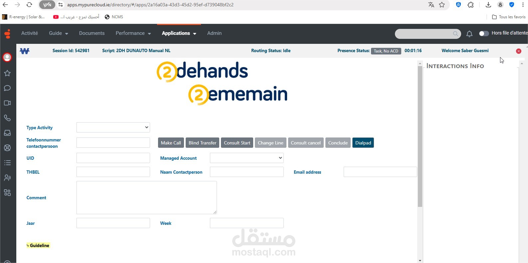This screenshot has height=263, width=528.
Task: Open the Inbox tray icon in the sidebar
Action: coord(7,133)
